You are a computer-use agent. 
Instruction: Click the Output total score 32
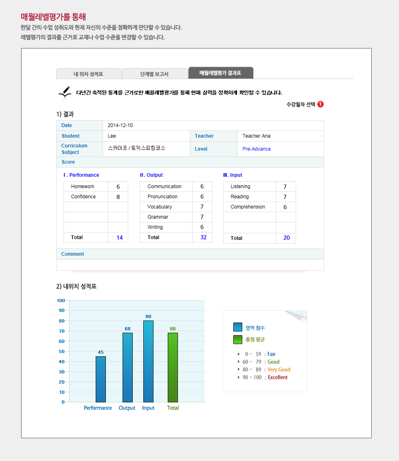click(204, 237)
